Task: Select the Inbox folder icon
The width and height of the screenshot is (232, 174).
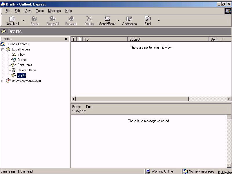Action: pyautogui.click(x=14, y=55)
